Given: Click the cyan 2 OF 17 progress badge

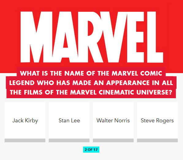Looking at the screenshot, I should tap(91, 150).
